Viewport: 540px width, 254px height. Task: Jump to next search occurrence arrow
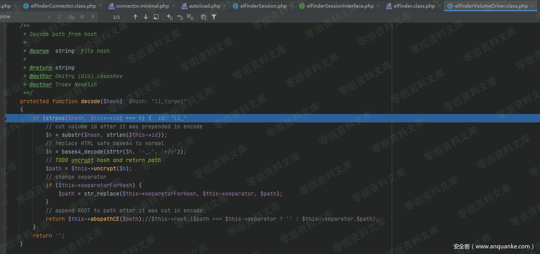[x=145, y=17]
